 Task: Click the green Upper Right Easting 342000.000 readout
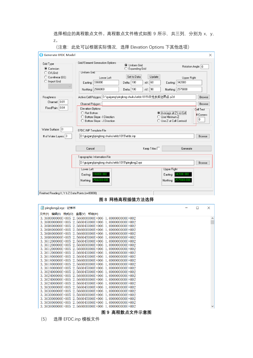(x=183, y=174)
